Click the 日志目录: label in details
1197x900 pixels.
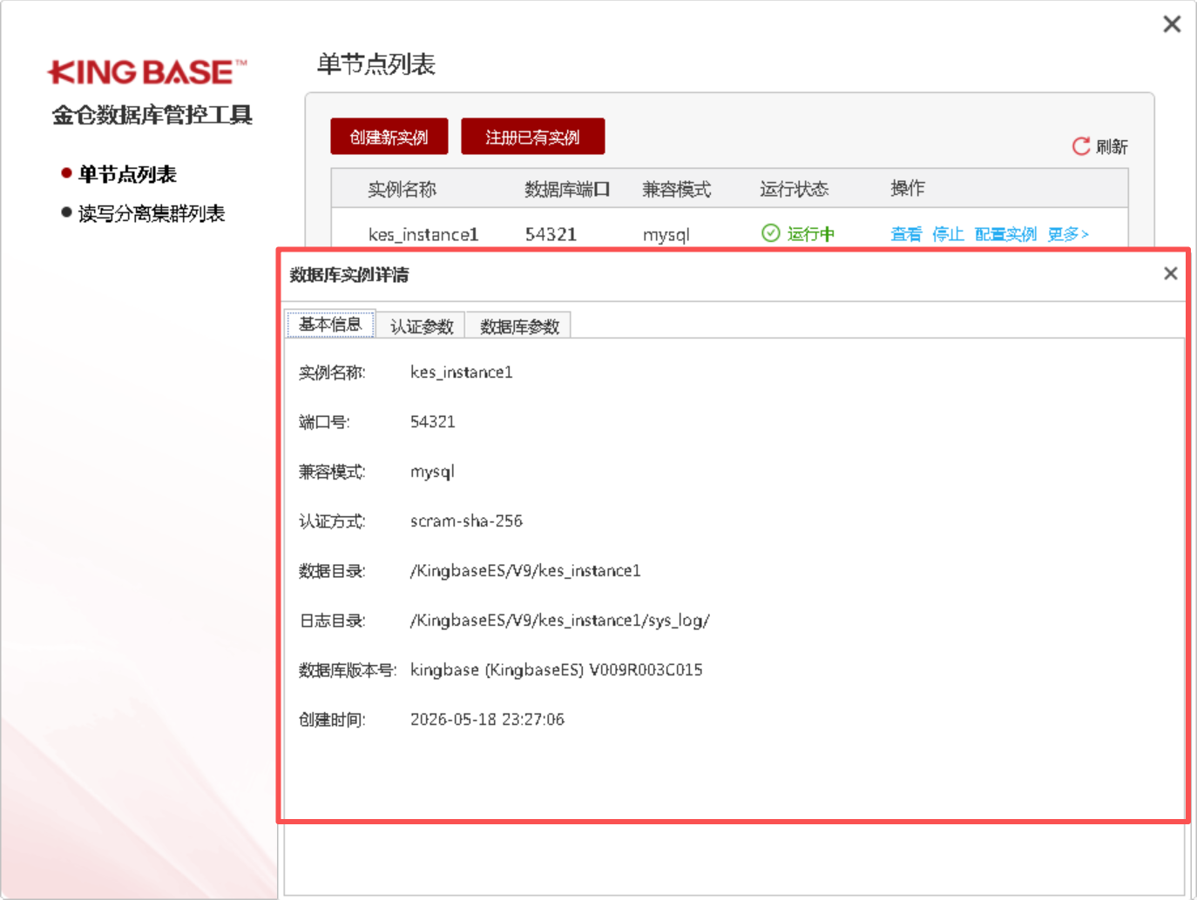(x=332, y=621)
